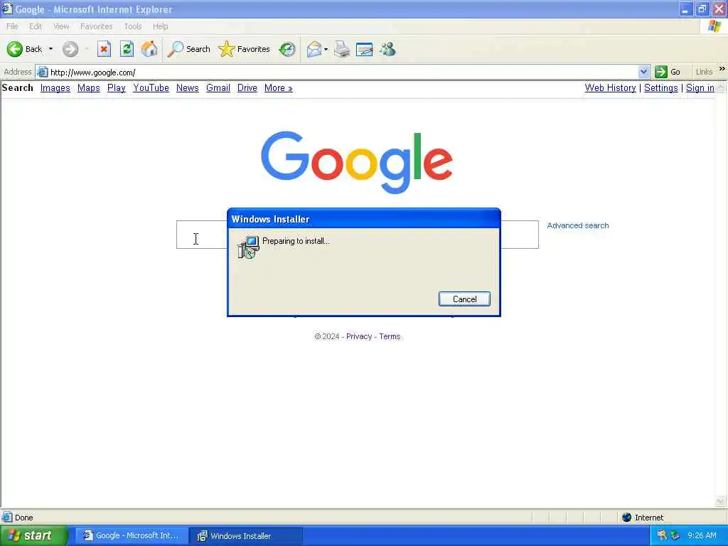
Task: Expand the Links toolbar chevron
Action: [x=722, y=69]
